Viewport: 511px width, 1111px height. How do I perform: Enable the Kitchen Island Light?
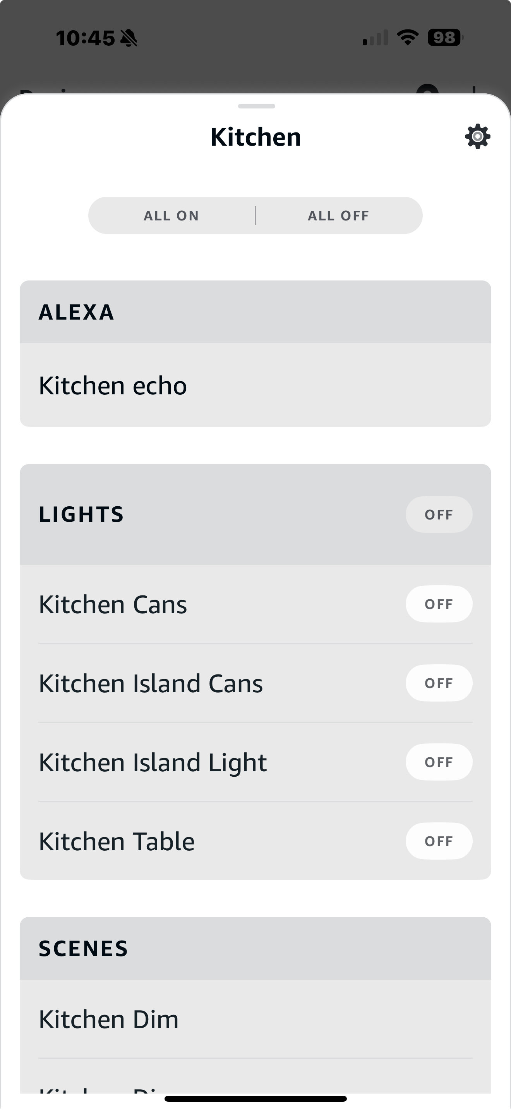(439, 762)
